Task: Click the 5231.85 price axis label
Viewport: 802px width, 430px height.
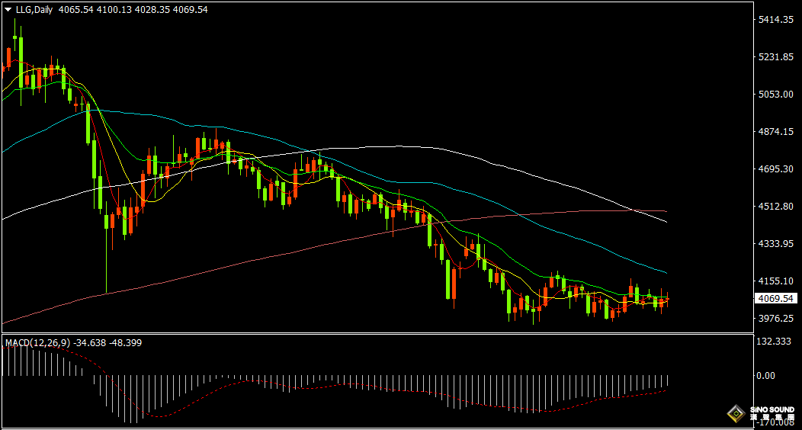Action: pos(776,57)
